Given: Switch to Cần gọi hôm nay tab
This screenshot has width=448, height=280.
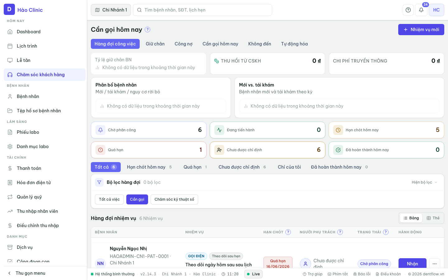Looking at the screenshot, I should (220, 44).
